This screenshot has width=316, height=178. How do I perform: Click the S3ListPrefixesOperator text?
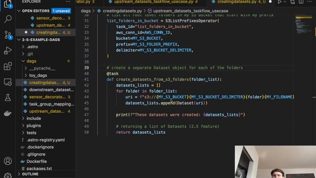pos(191,21)
